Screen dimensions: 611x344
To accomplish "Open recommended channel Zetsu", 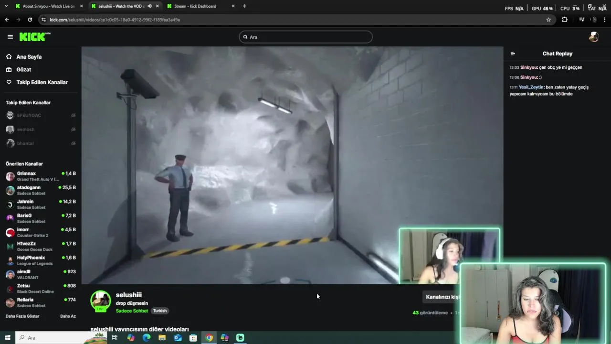I will (x=41, y=289).
